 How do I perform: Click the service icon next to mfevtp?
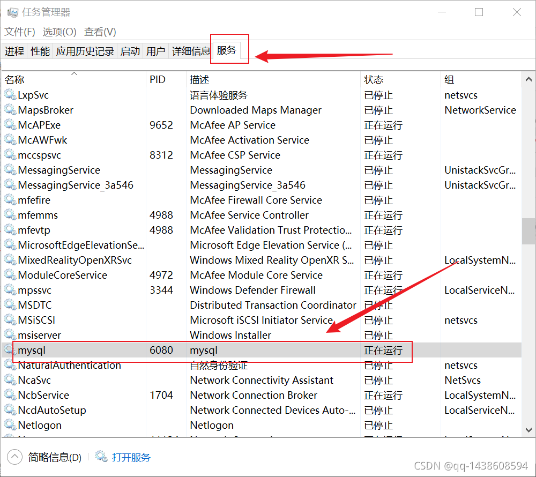[x=10, y=230]
